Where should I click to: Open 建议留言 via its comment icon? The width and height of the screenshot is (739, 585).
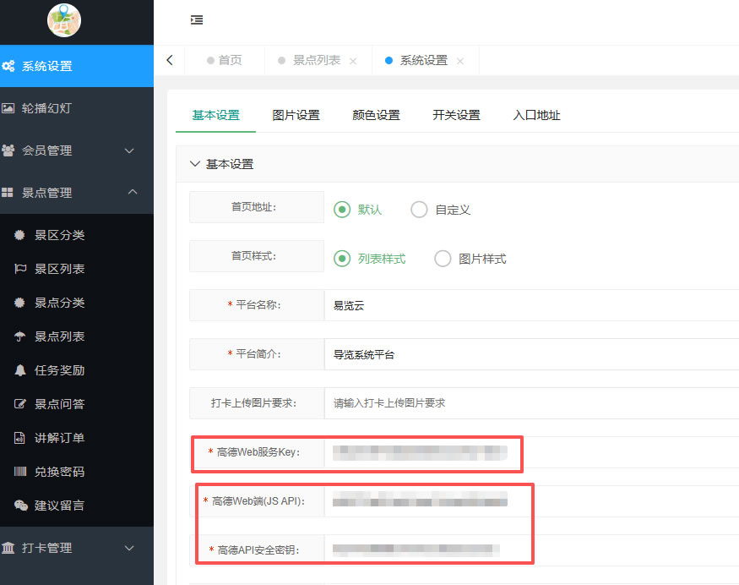click(x=19, y=506)
